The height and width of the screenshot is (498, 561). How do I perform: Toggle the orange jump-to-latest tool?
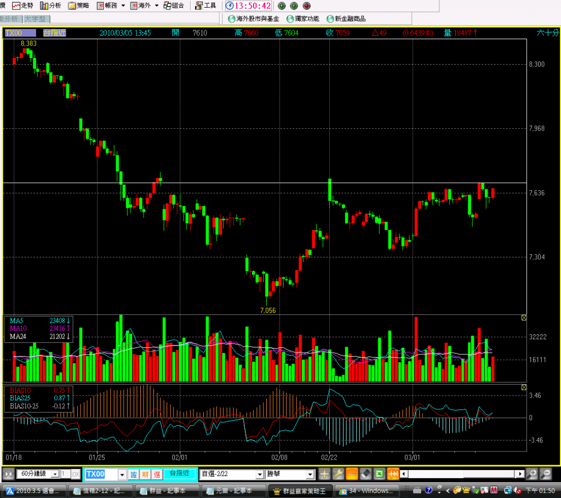(393, 474)
